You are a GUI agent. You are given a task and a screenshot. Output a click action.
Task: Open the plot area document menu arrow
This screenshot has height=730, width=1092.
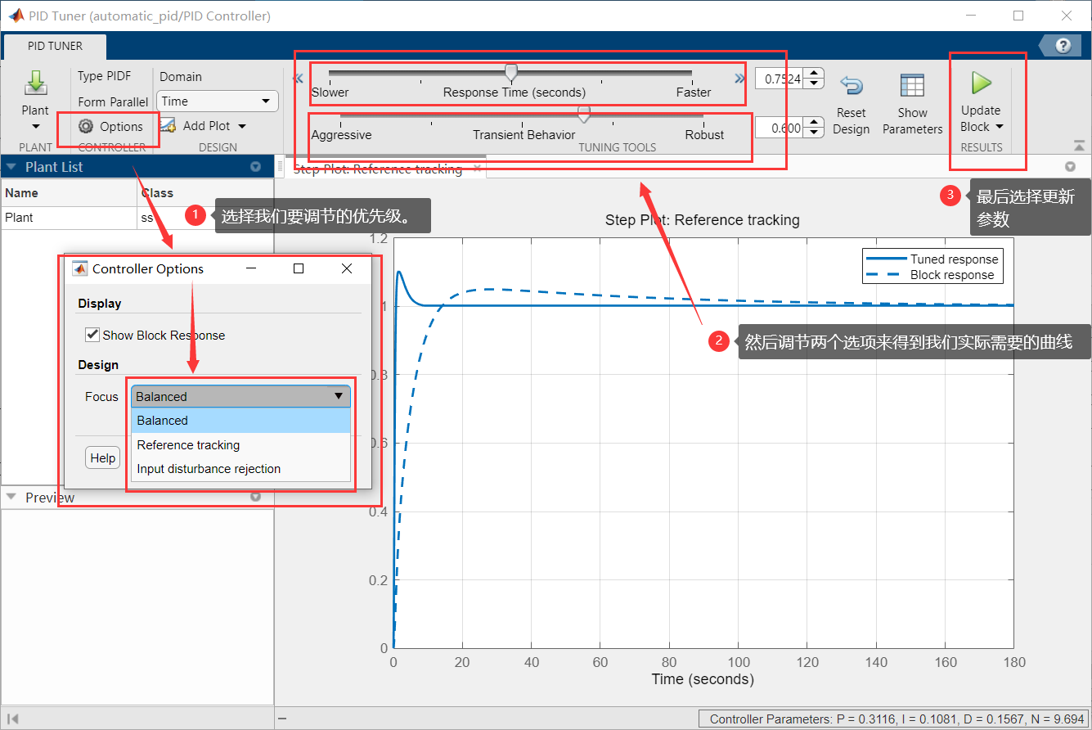(1071, 167)
